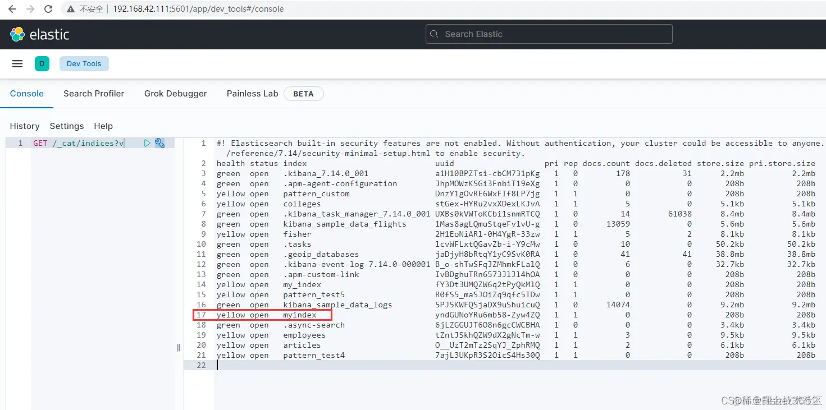826x410 pixels.
Task: Click the uuid a1H10BPZTsi-cbCM731pKg
Action: [x=487, y=173]
